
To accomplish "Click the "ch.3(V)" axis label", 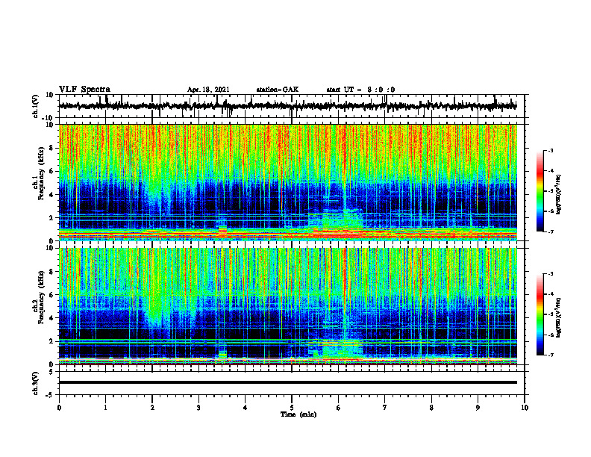I will click(x=36, y=384).
